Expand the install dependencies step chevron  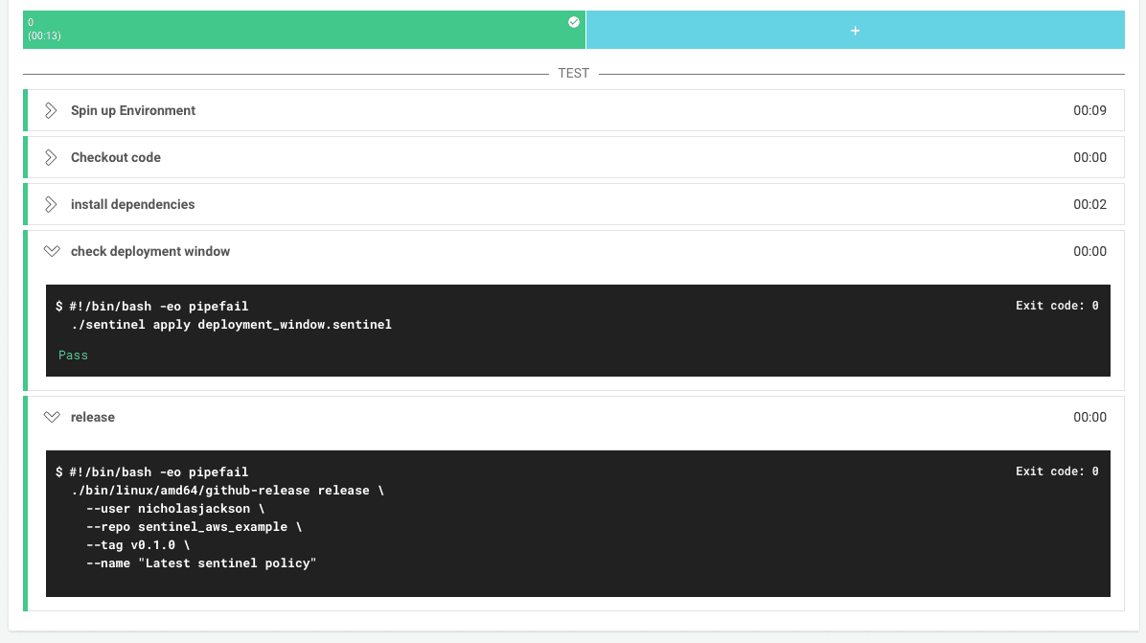(x=51, y=204)
